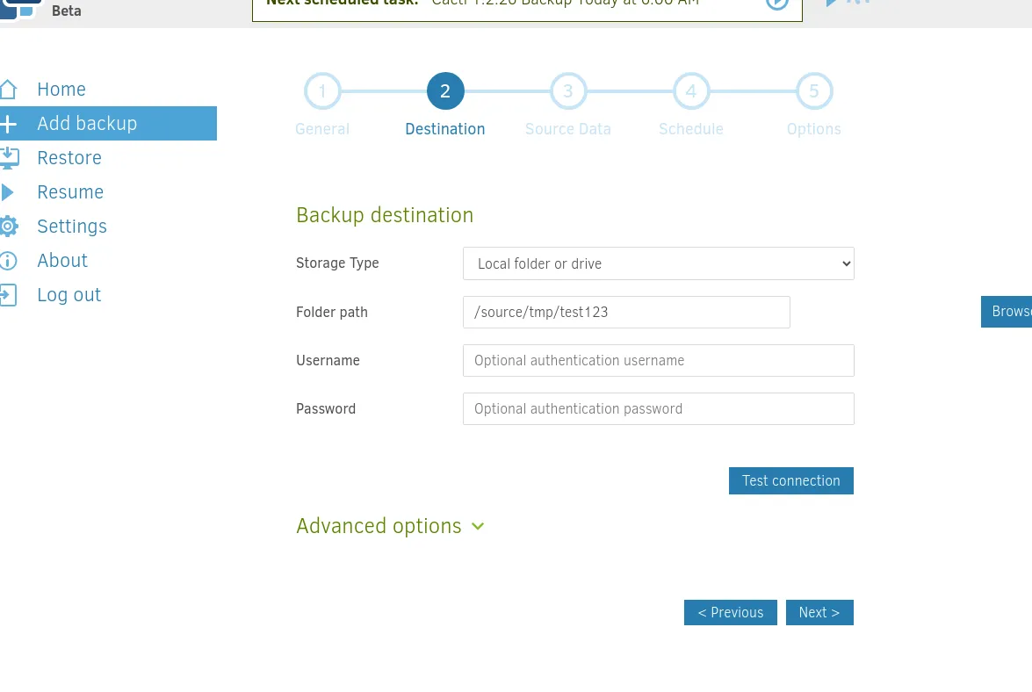Click the Resume play triangle icon
The height and width of the screenshot is (692, 1032).
click(7, 192)
